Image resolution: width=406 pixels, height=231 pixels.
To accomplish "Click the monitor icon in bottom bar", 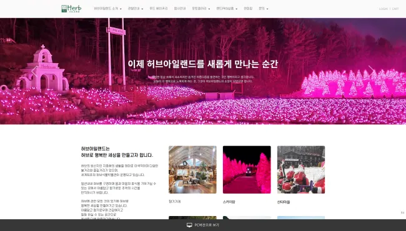I will [x=189, y=225].
